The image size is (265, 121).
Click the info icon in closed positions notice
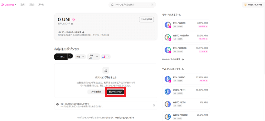pyautogui.click(x=57, y=104)
